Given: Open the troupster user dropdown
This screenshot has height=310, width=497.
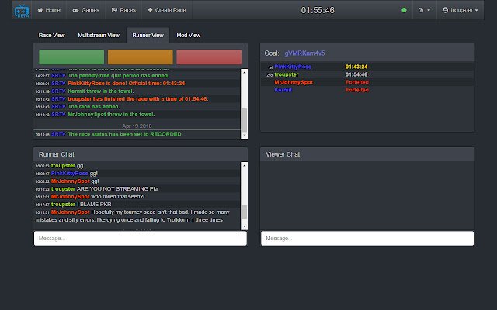Looking at the screenshot, I should tap(460, 10).
